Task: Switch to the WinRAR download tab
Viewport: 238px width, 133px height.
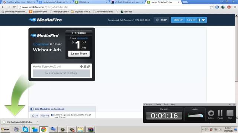Action: point(127,2)
